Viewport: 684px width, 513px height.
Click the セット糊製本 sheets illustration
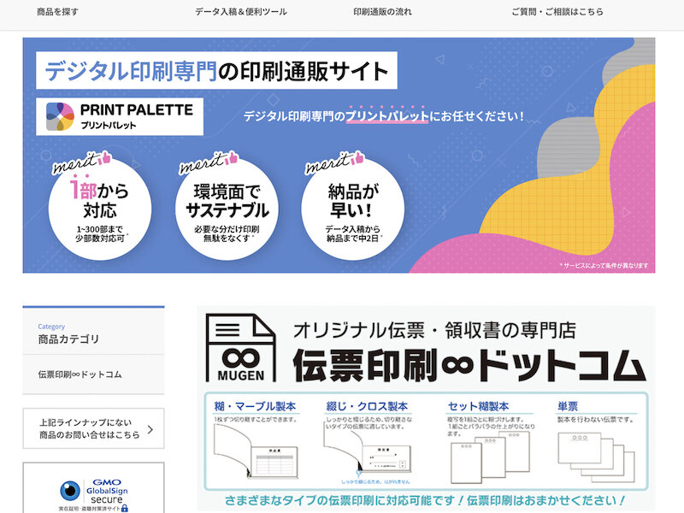point(490,457)
